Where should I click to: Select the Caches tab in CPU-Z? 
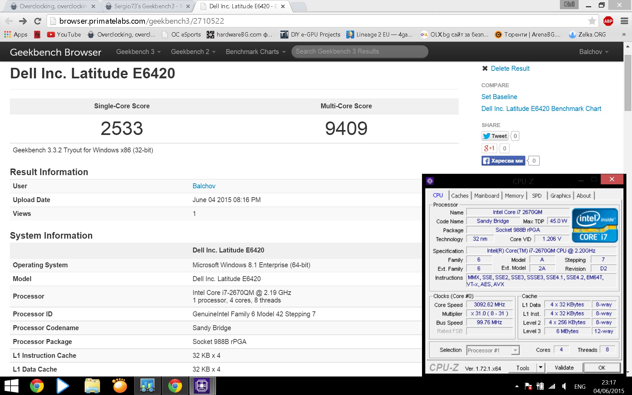[x=460, y=196]
